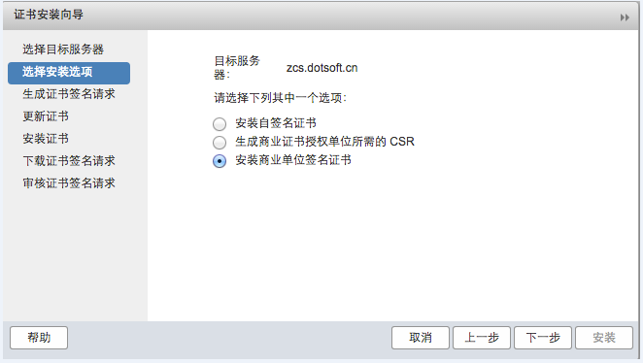Choose the 安装自签名证书 radio option

tap(220, 123)
